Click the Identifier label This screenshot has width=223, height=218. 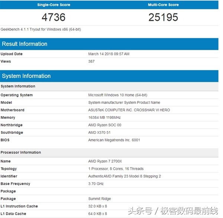(x=9, y=176)
